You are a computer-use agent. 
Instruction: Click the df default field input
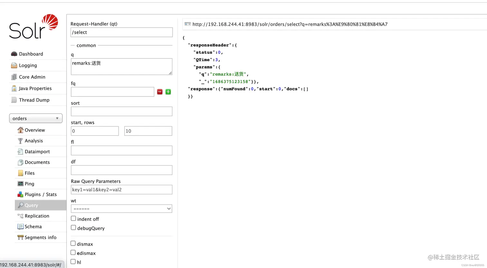point(122,170)
